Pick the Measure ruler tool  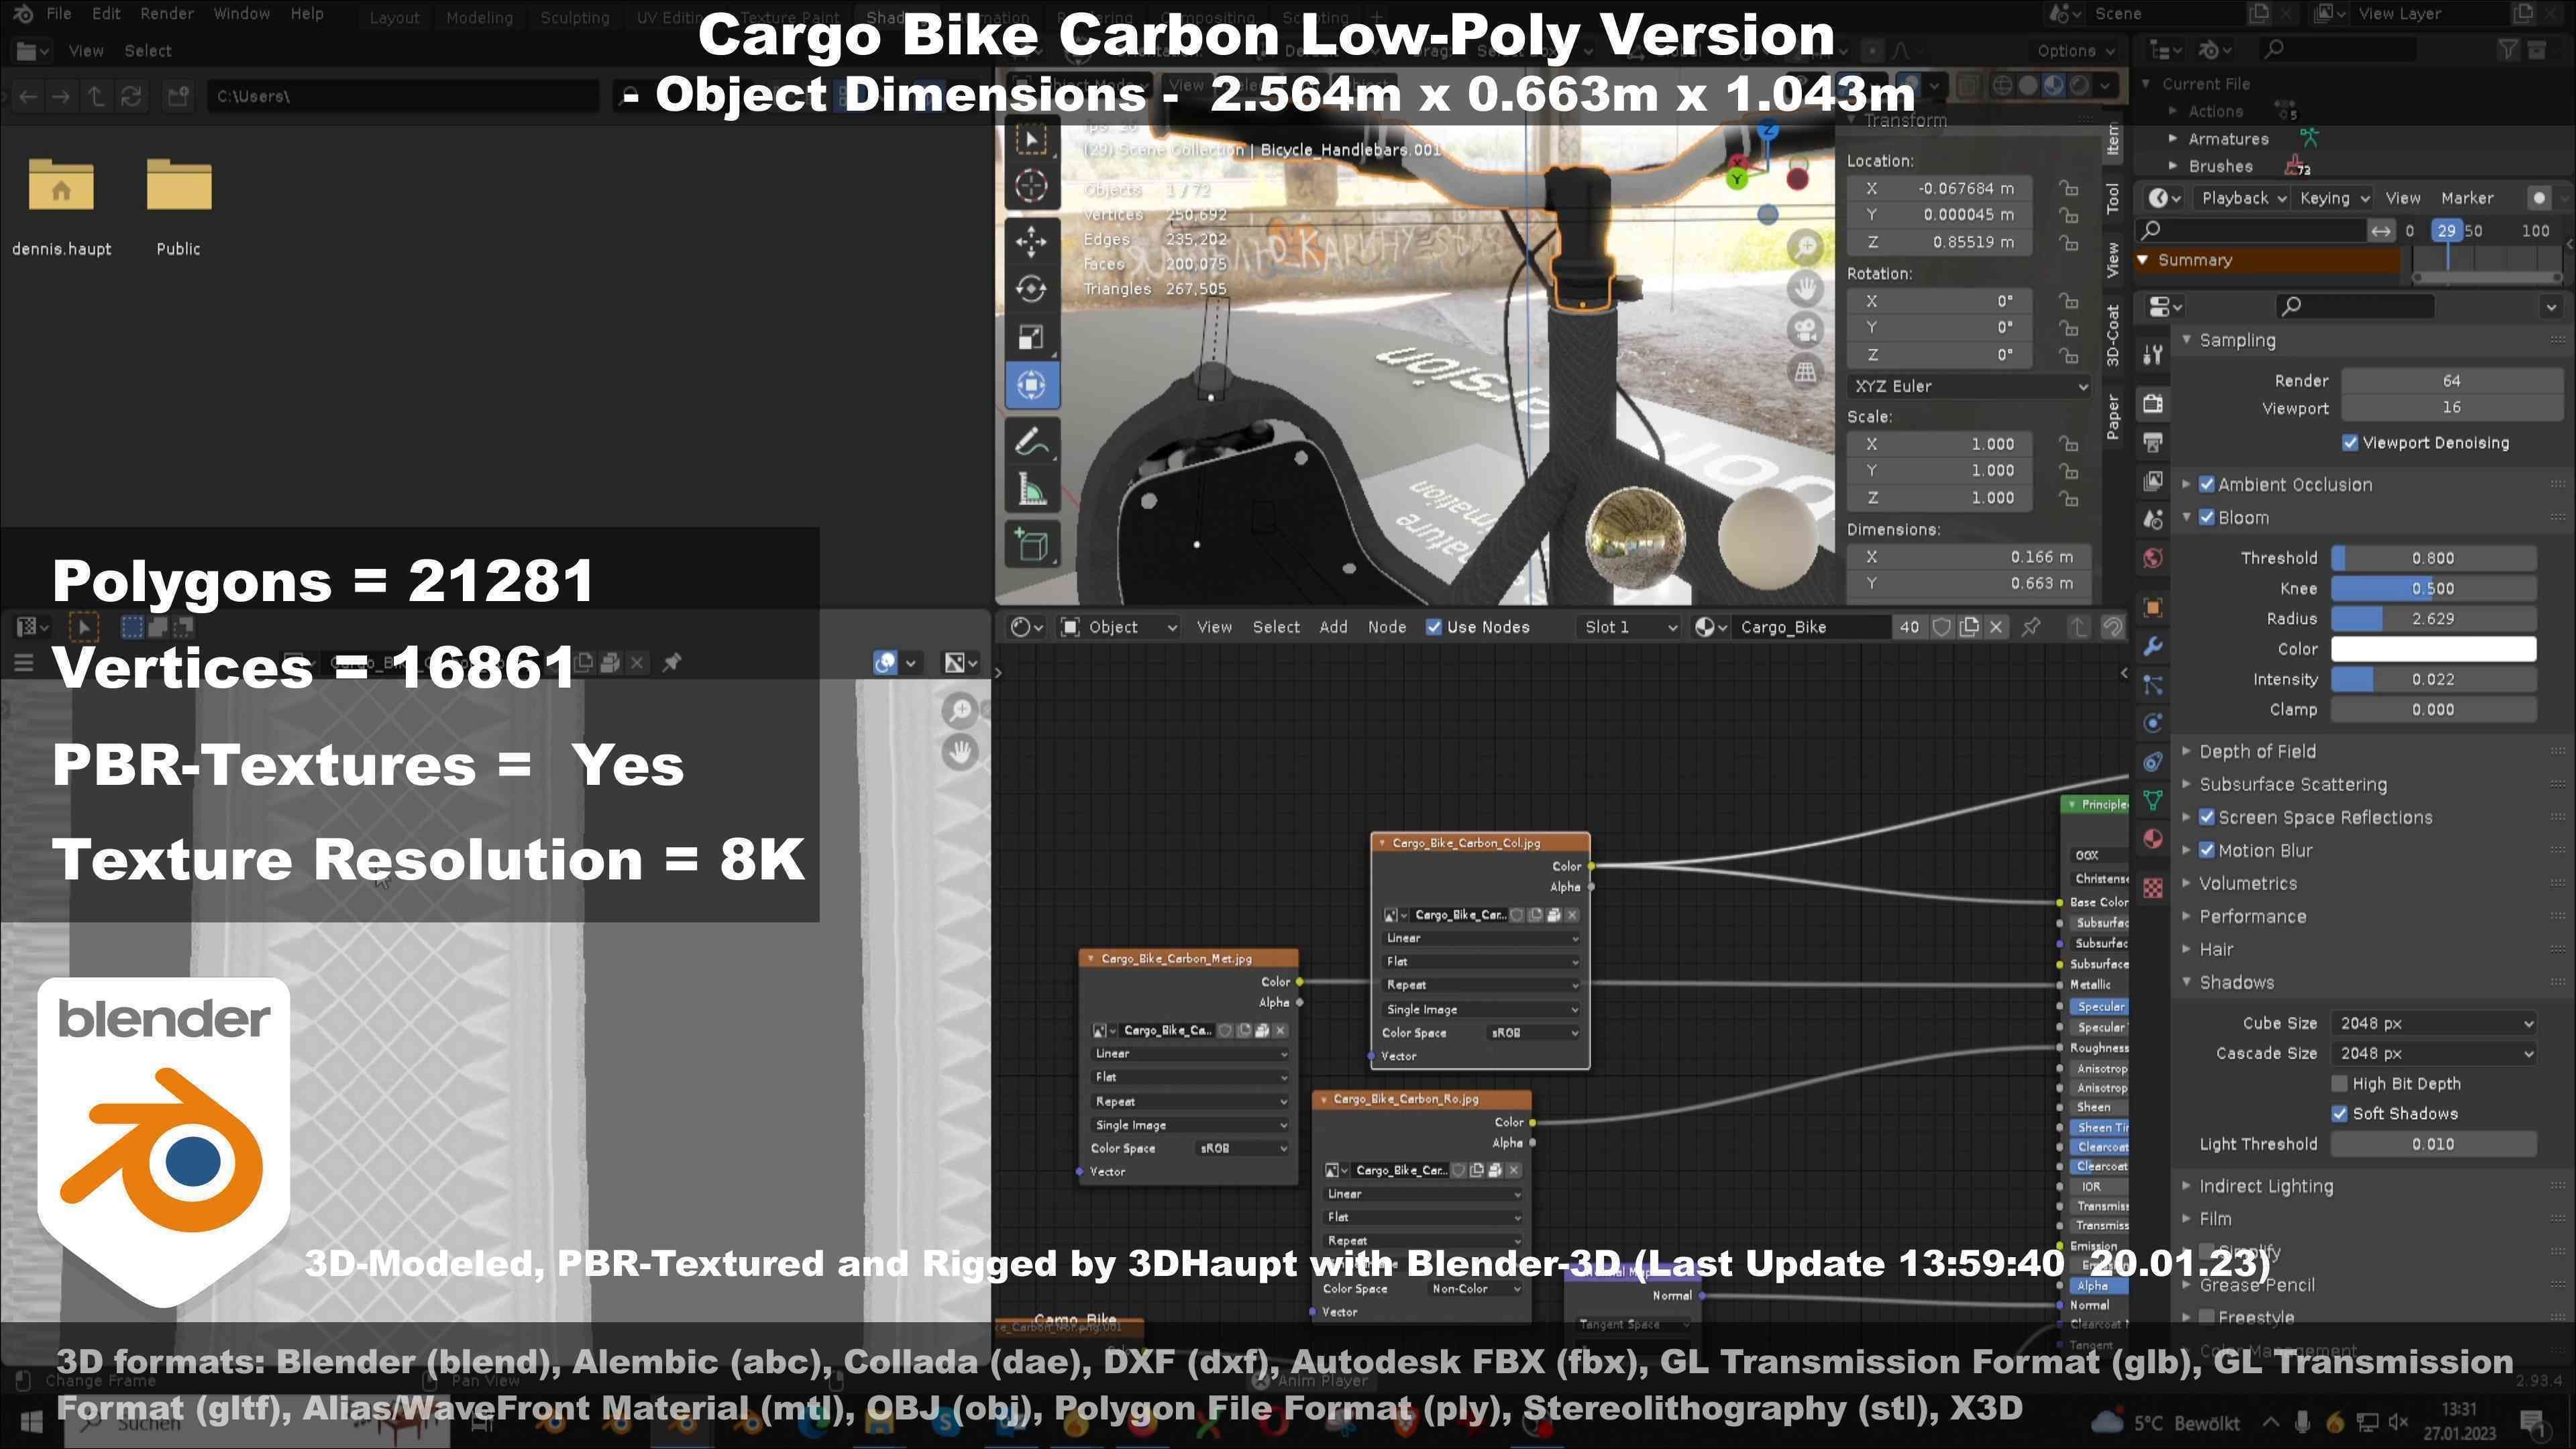point(1031,490)
